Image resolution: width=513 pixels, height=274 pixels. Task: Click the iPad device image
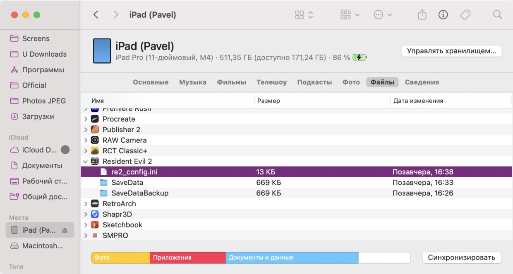pos(102,51)
